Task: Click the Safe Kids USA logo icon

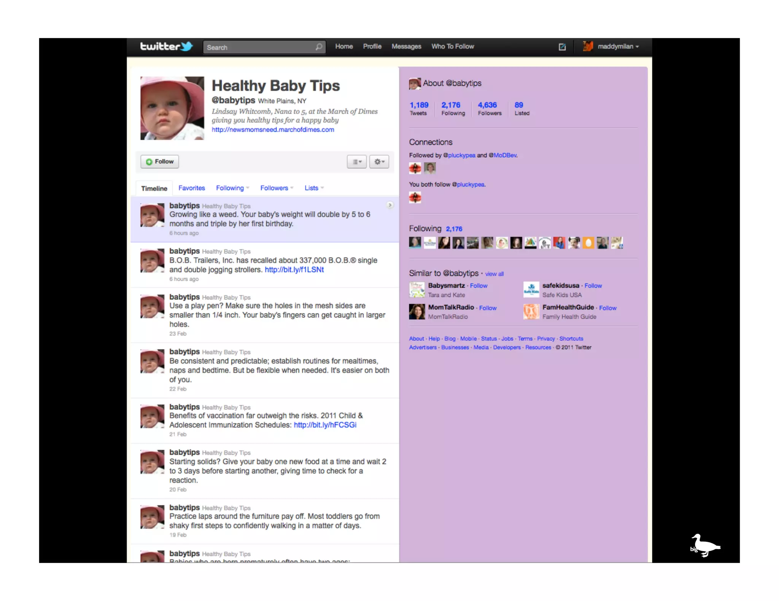Action: pyautogui.click(x=531, y=289)
